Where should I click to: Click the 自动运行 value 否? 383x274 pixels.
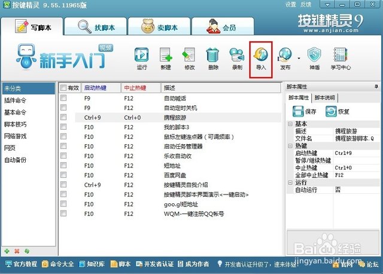coord(357,190)
